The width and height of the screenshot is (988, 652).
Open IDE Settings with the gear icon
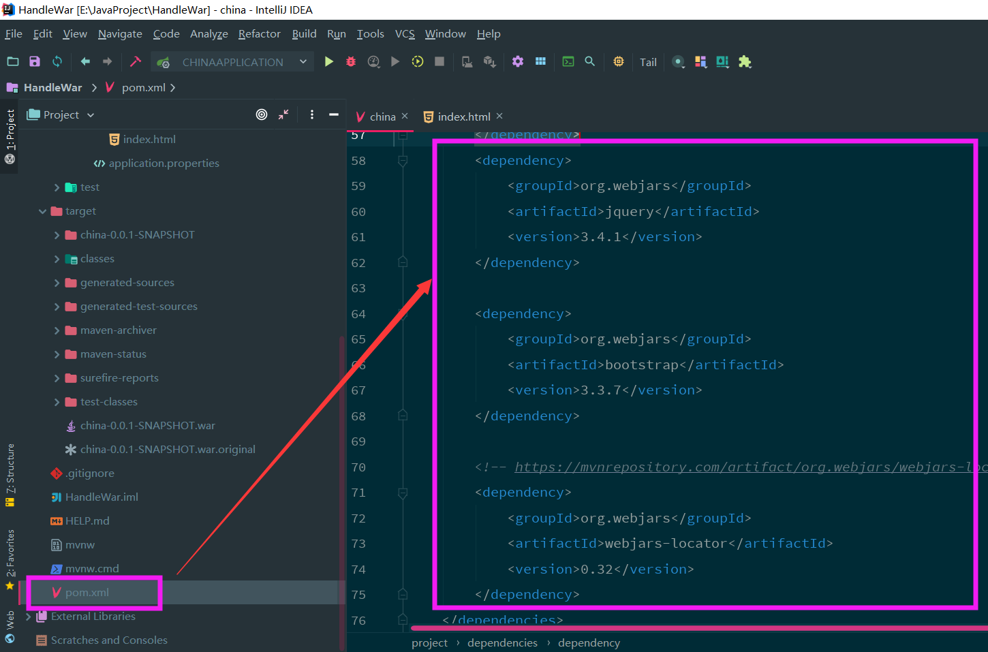(x=518, y=61)
